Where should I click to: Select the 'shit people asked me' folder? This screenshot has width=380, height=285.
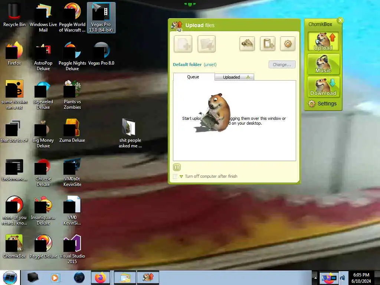tap(130, 134)
